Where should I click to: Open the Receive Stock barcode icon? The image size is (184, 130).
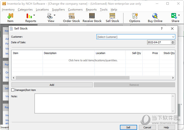(x=92, y=16)
